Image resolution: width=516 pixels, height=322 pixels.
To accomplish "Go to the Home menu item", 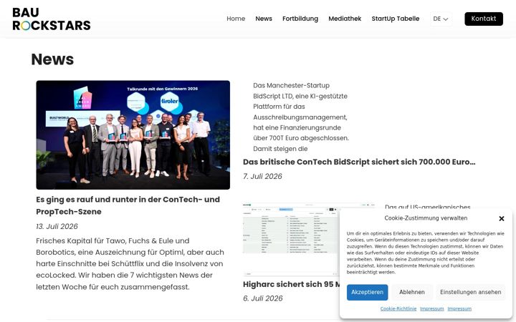I will 236,19.
